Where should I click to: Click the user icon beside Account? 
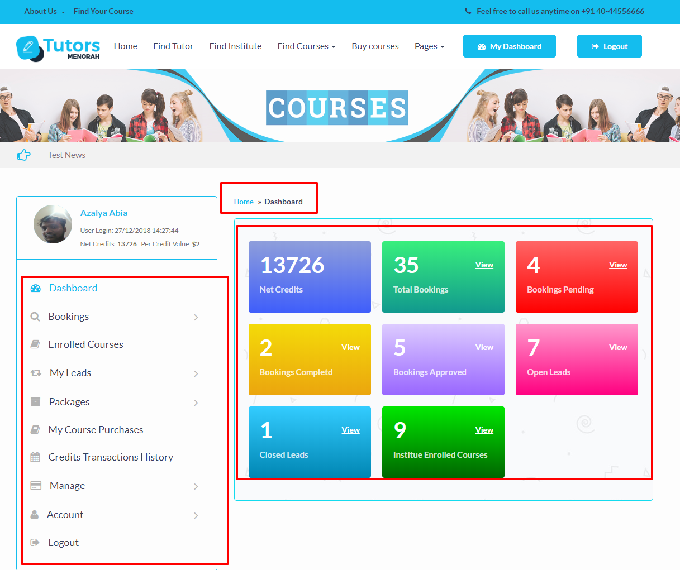tap(35, 515)
